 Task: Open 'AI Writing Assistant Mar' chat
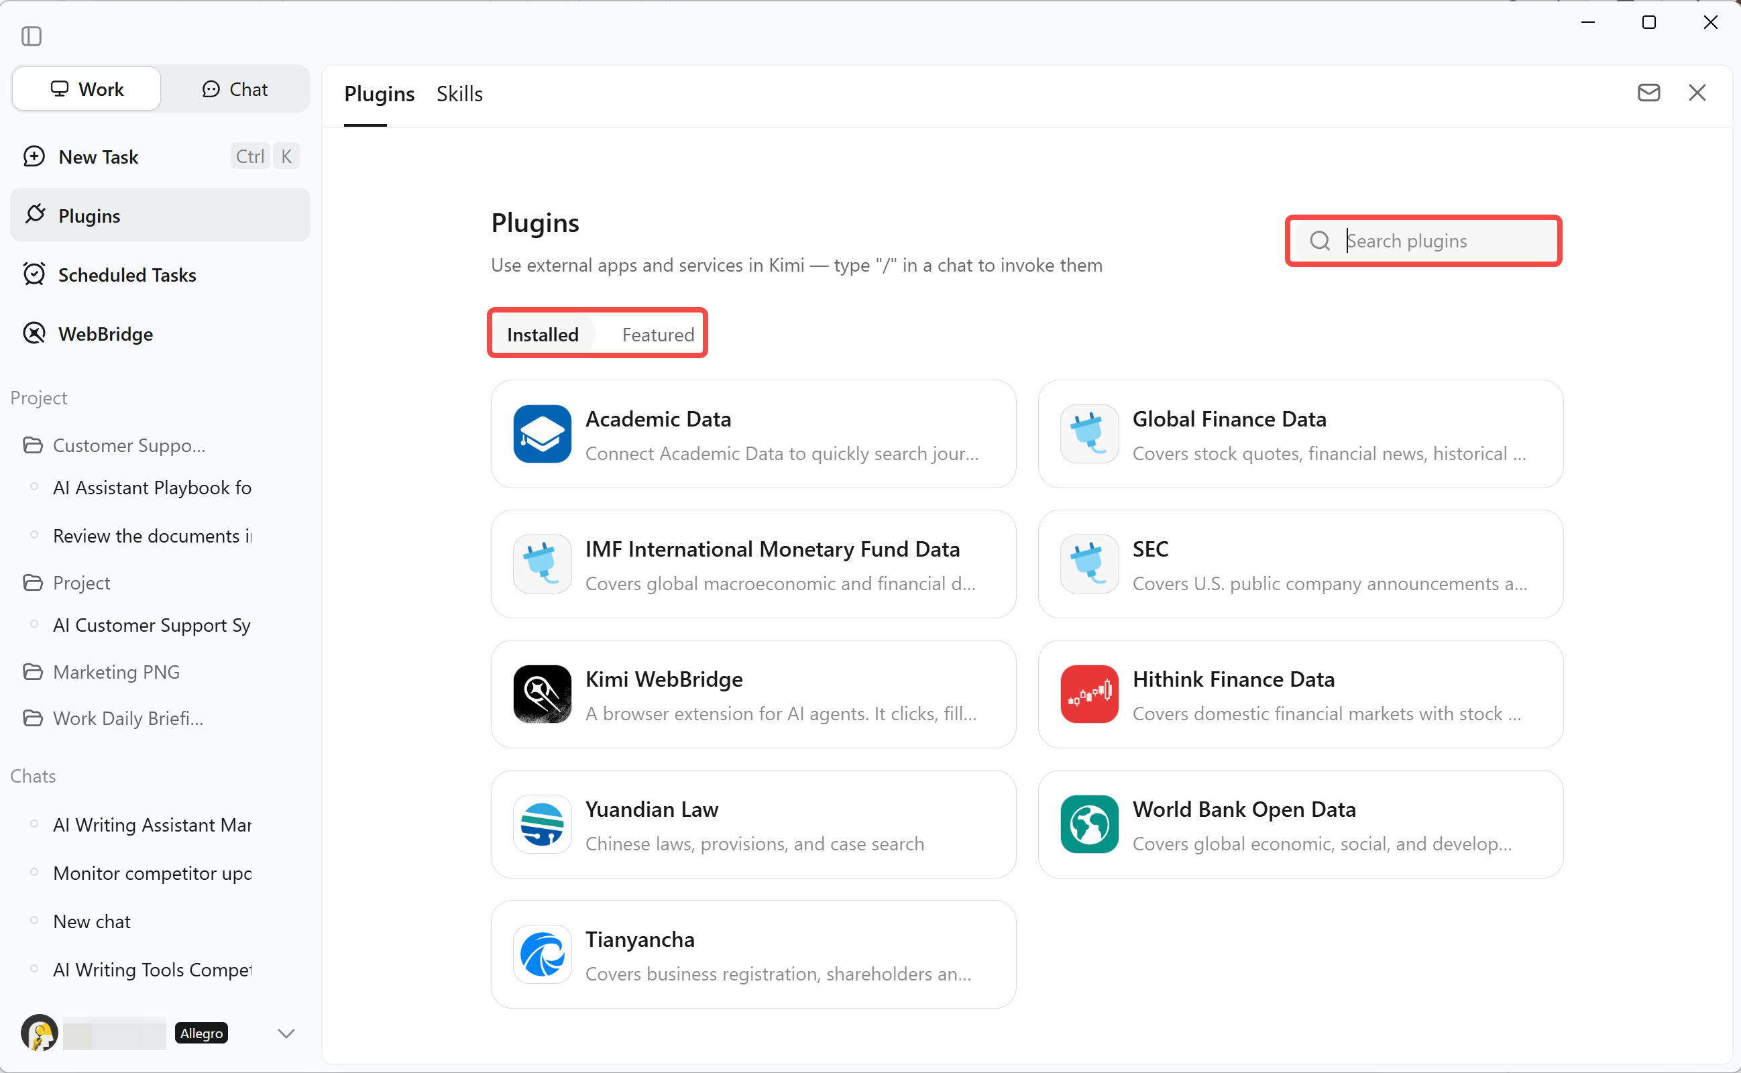click(152, 826)
